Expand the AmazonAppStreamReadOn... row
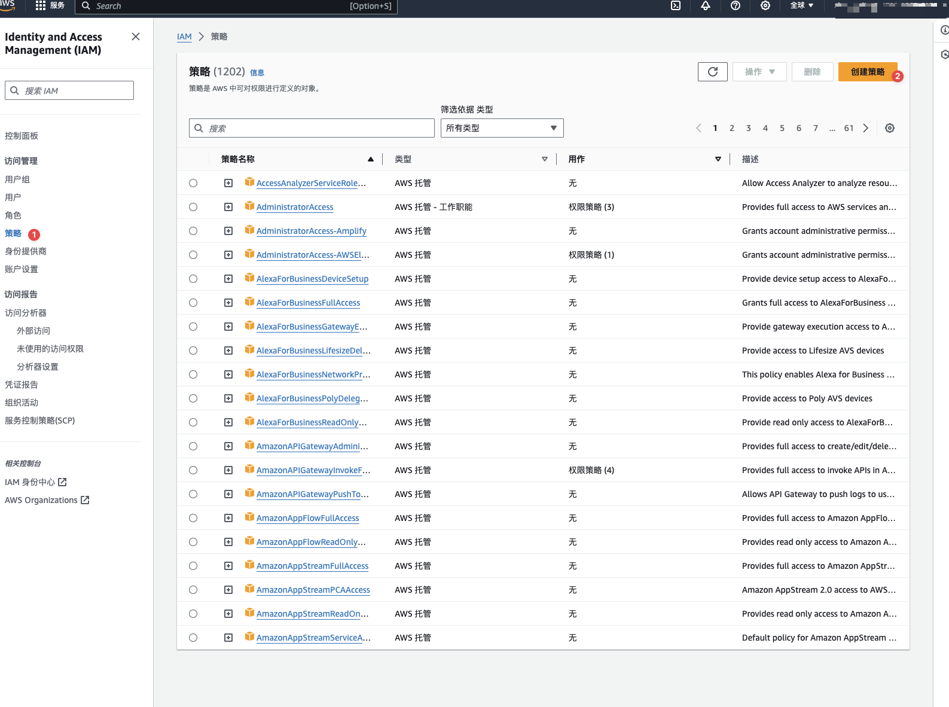 (228, 614)
